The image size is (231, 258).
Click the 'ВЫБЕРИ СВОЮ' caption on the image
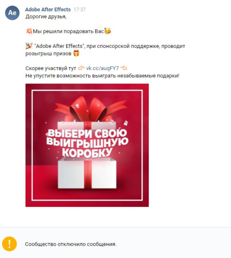[x=87, y=133]
